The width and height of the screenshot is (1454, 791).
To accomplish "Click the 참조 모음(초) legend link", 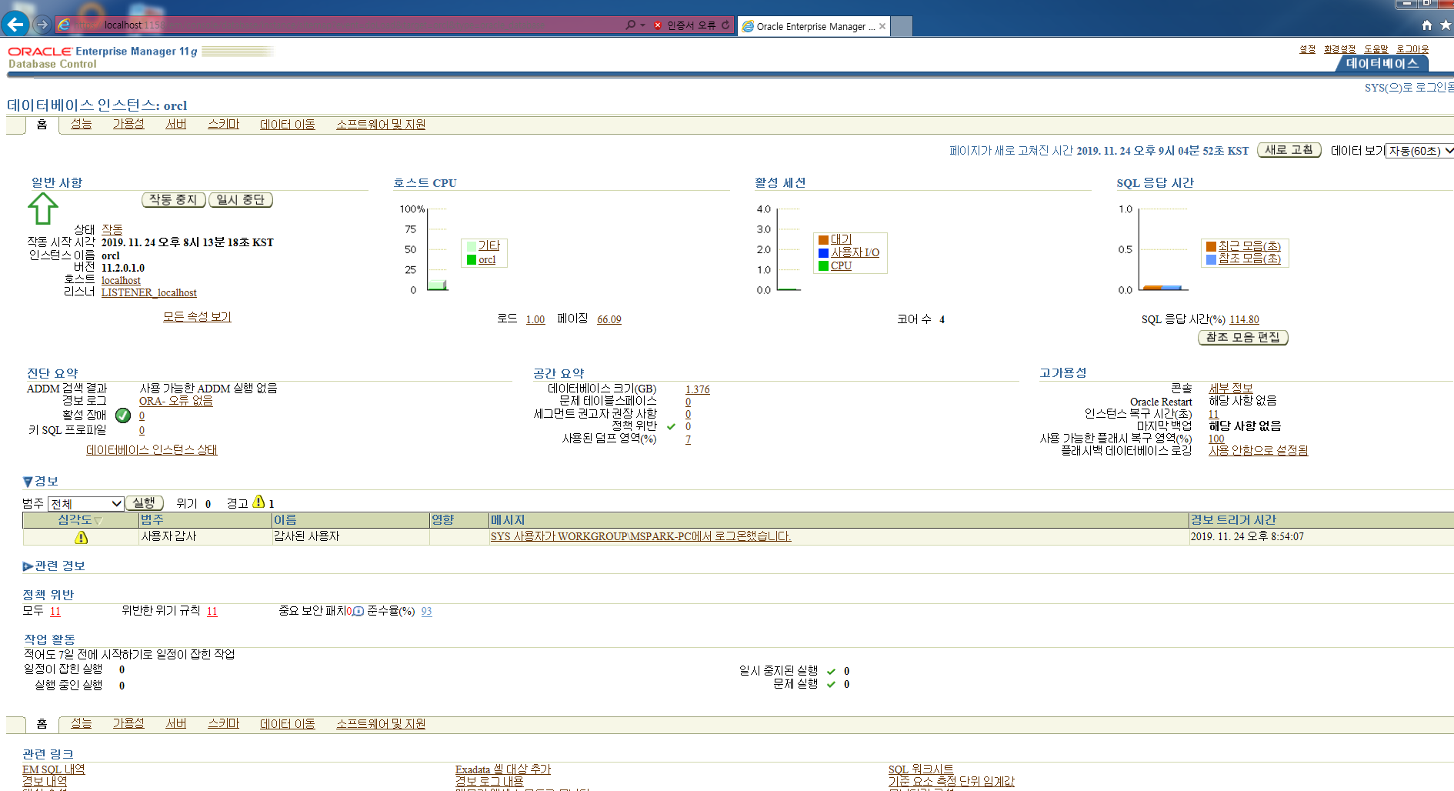I will point(1249,259).
